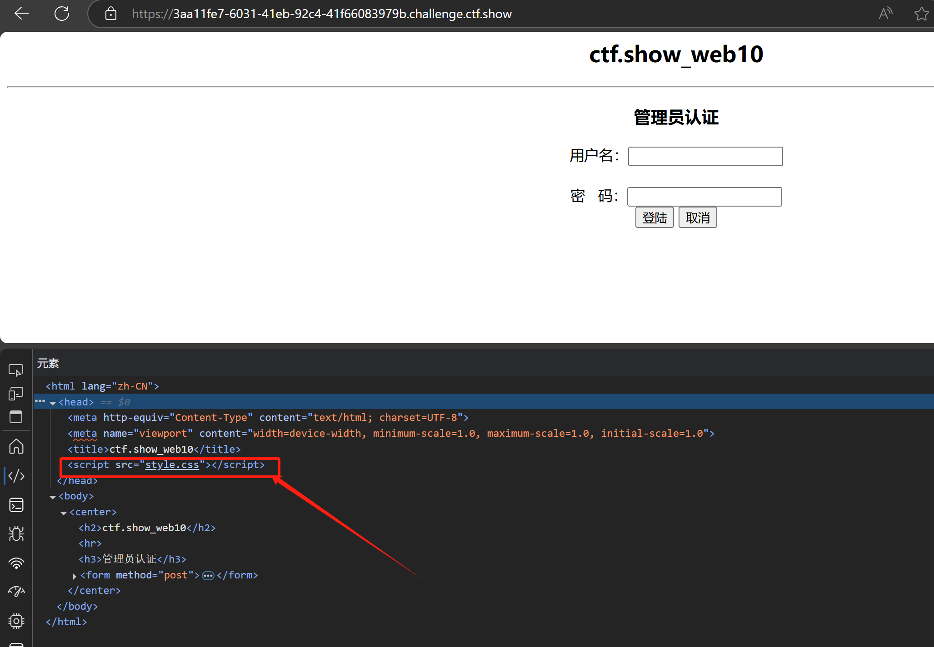Image resolution: width=934 pixels, height=647 pixels.
Task: Open the Memory chip icon tool
Action: tap(16, 621)
